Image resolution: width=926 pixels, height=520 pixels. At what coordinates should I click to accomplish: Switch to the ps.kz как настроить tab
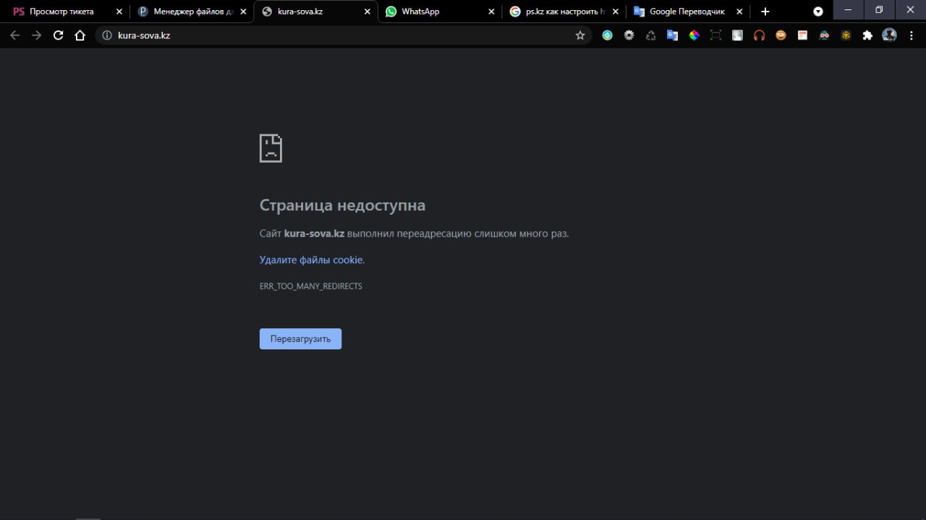pos(564,12)
